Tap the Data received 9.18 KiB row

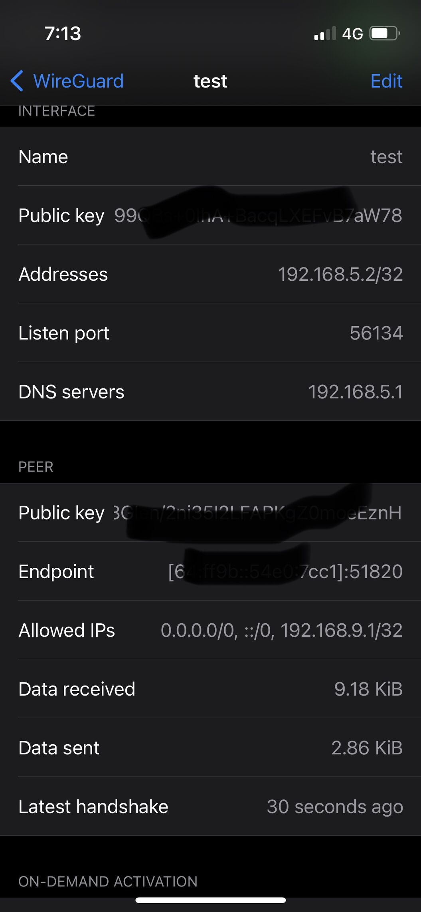click(210, 689)
